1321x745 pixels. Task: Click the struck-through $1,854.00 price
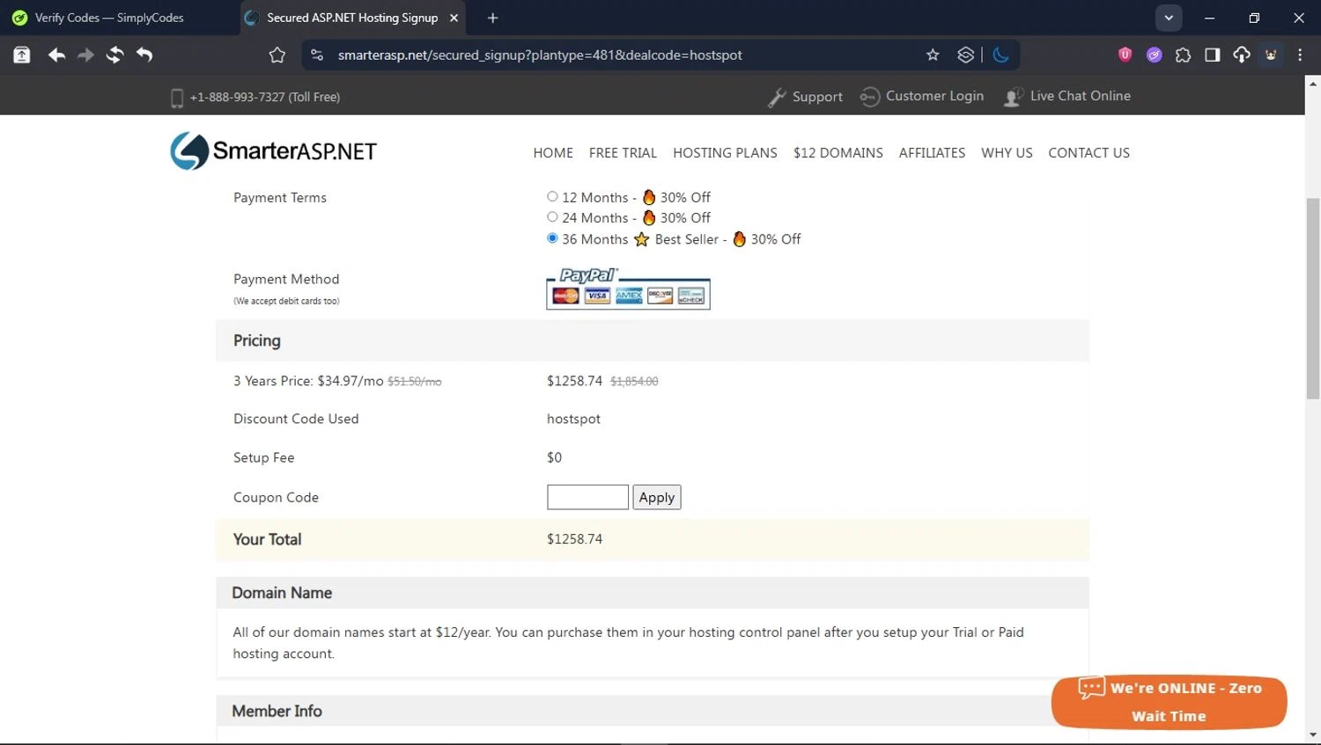(x=634, y=382)
